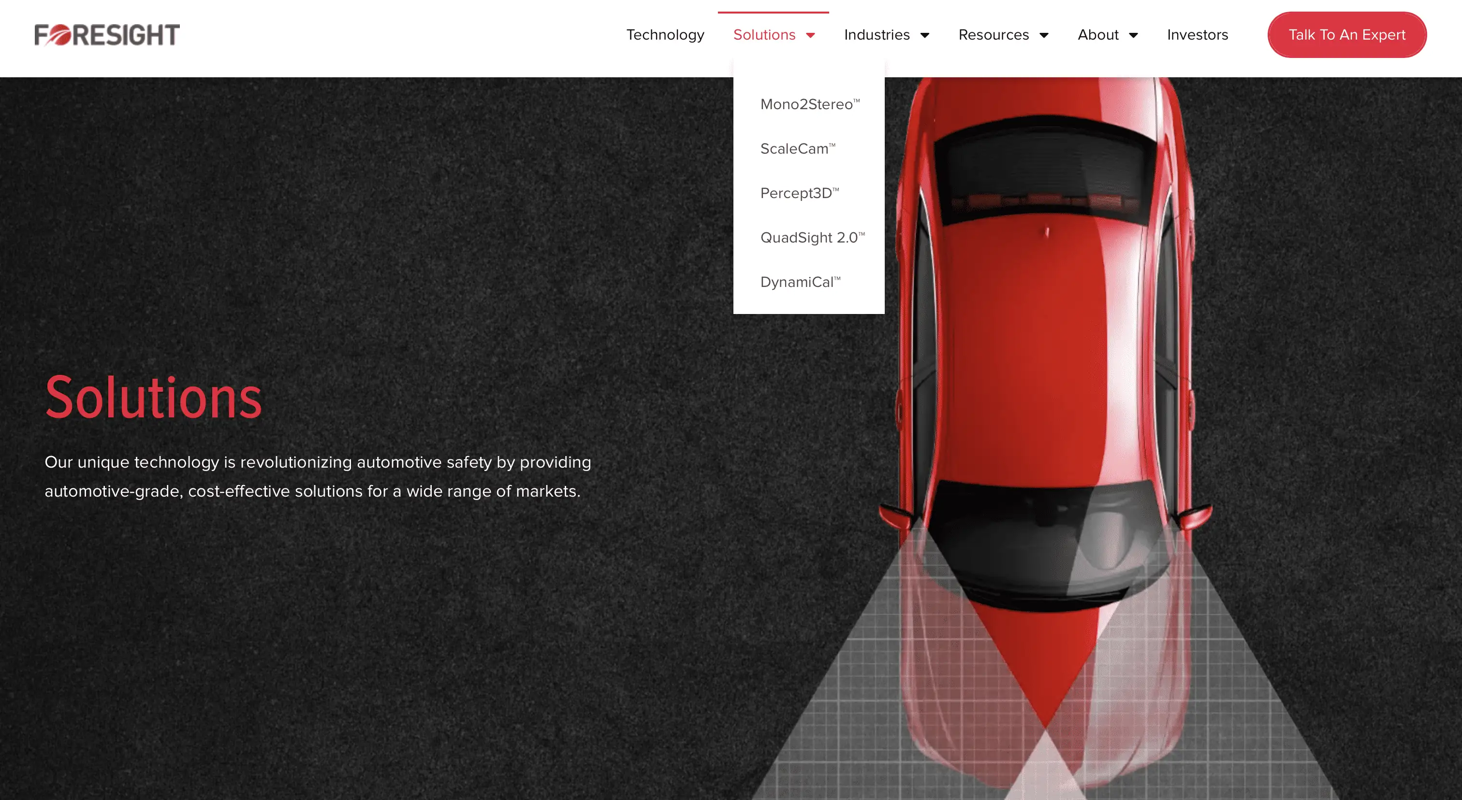Screen dimensions: 1462x800
Task: Click the Technology navigation item
Action: click(665, 34)
